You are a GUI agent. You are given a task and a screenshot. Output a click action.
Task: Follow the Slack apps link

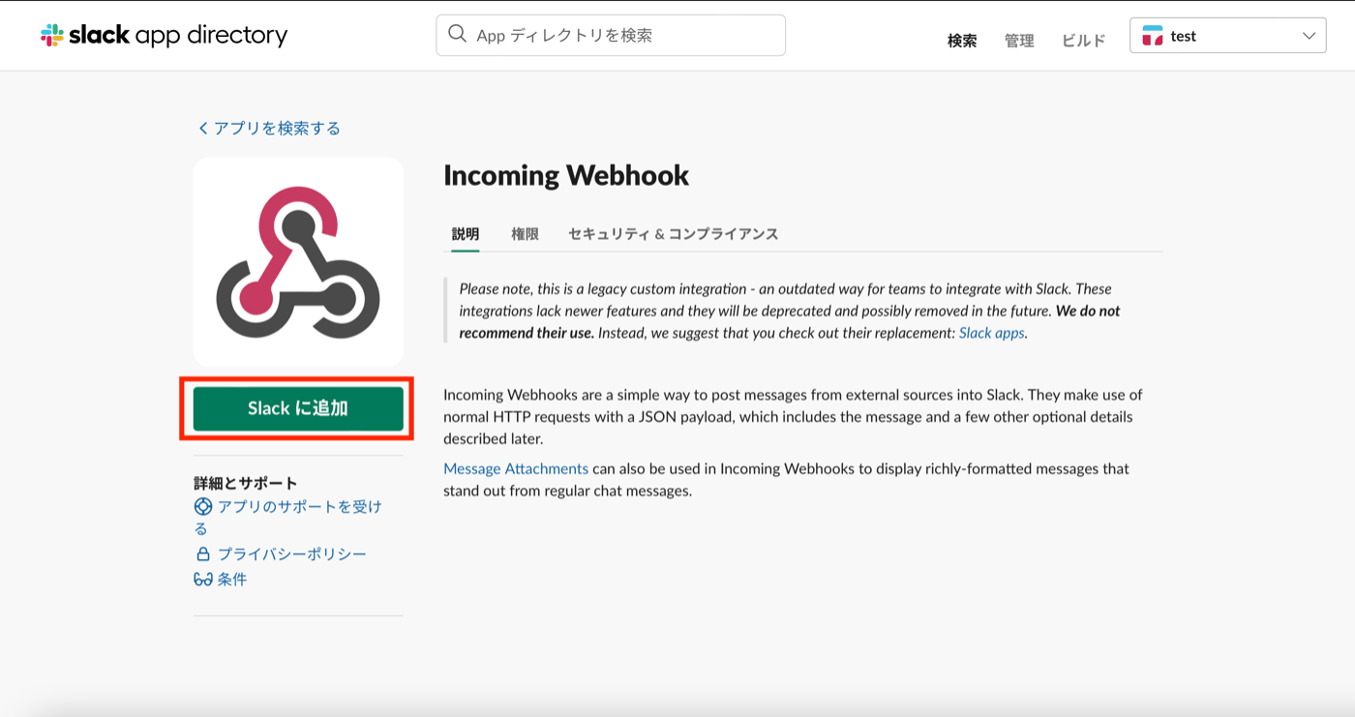click(991, 333)
